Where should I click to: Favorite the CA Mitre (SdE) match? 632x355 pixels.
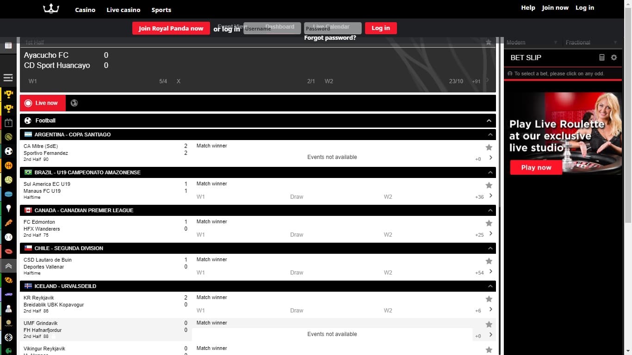point(489,147)
